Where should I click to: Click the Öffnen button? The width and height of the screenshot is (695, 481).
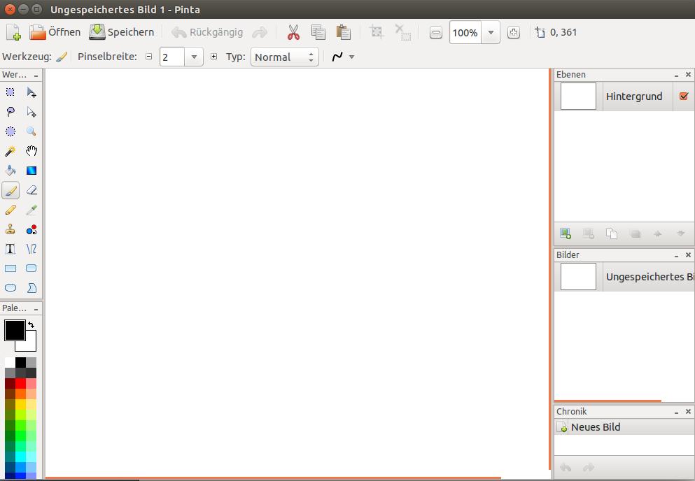click(x=55, y=32)
